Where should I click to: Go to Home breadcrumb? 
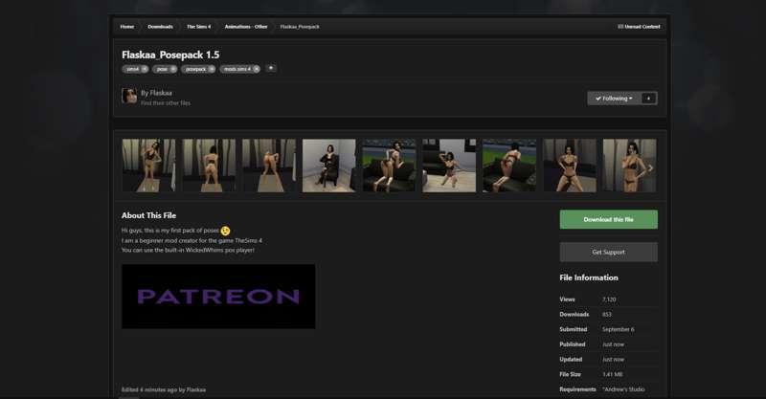[x=127, y=27]
